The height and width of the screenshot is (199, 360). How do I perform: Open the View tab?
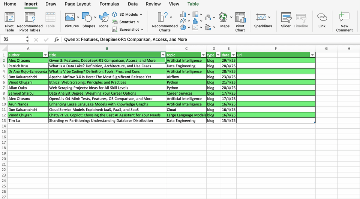point(174,4)
